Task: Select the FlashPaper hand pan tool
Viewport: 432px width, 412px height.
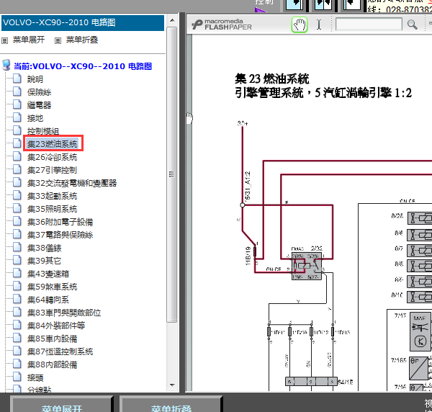Action: coord(300,24)
